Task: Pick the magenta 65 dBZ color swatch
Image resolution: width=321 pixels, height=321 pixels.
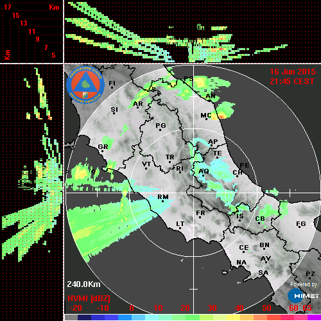Action: tap(314, 317)
